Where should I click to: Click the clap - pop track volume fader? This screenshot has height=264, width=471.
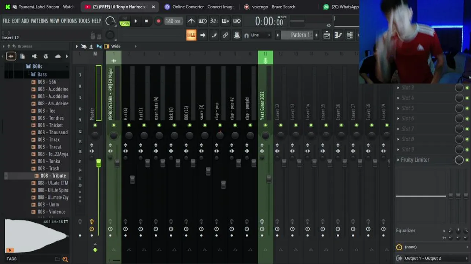pos(223,184)
